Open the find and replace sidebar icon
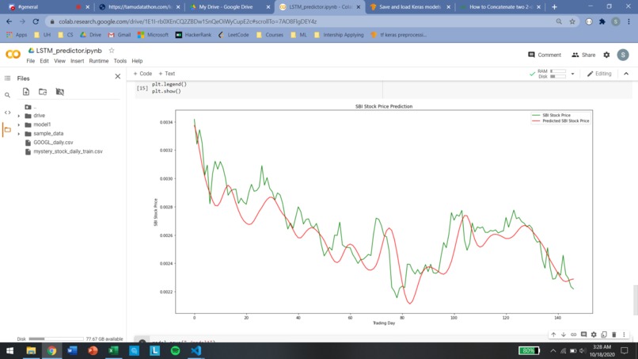 coord(7,95)
